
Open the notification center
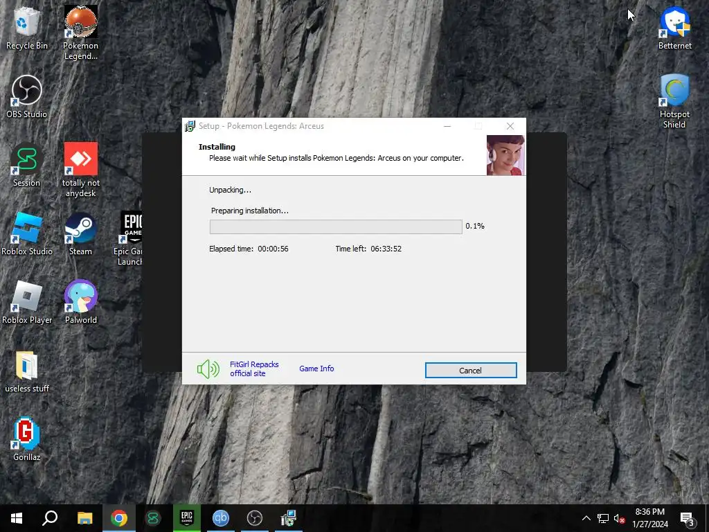click(x=687, y=518)
